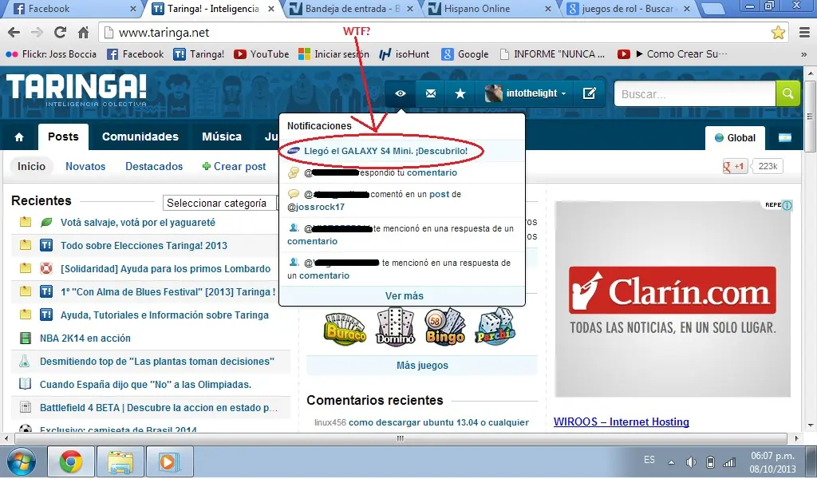Open favorites star icon in header
Screen dimensions: 817x479
tap(460, 94)
